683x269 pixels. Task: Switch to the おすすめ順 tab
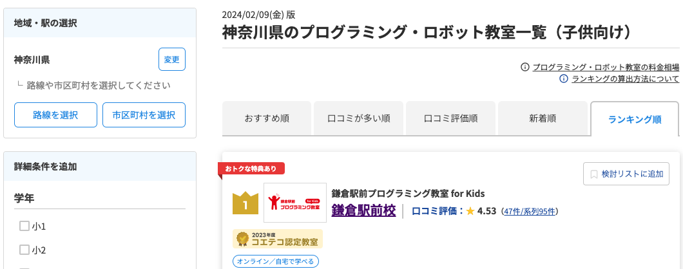(267, 118)
